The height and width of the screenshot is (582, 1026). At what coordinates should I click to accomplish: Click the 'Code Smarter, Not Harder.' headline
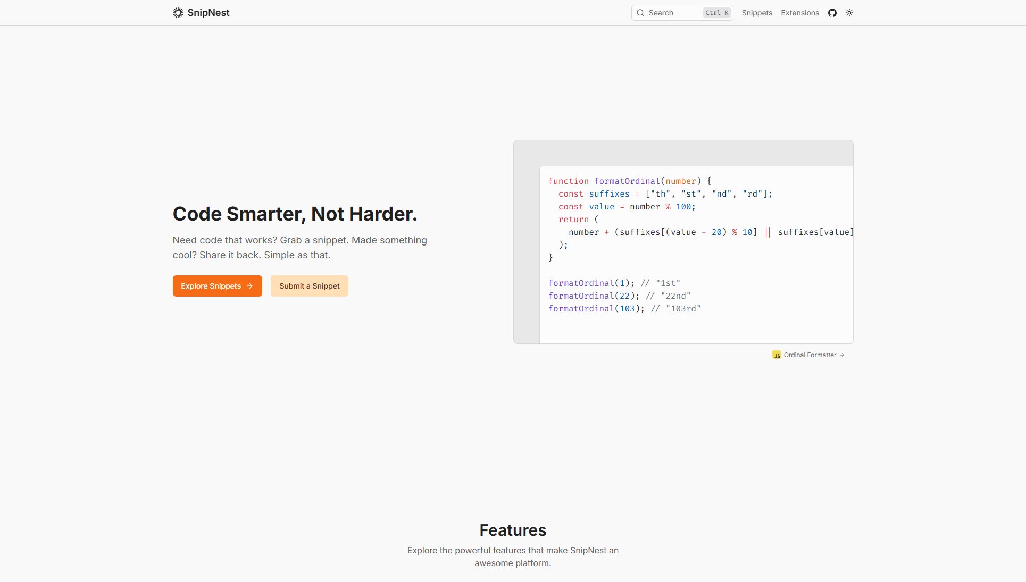tap(295, 214)
